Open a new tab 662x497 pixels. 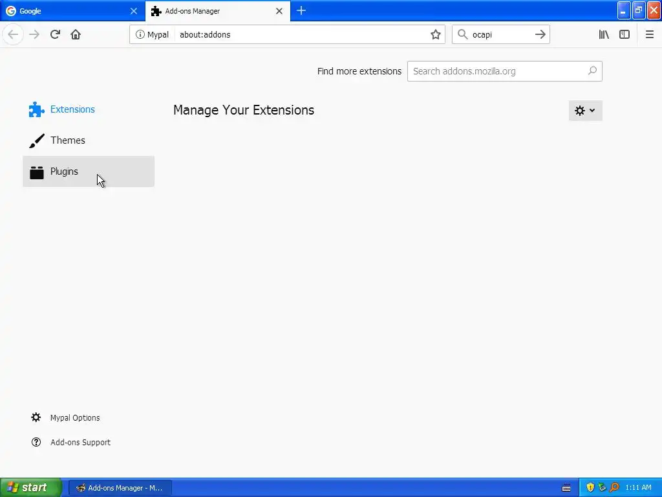tap(301, 11)
